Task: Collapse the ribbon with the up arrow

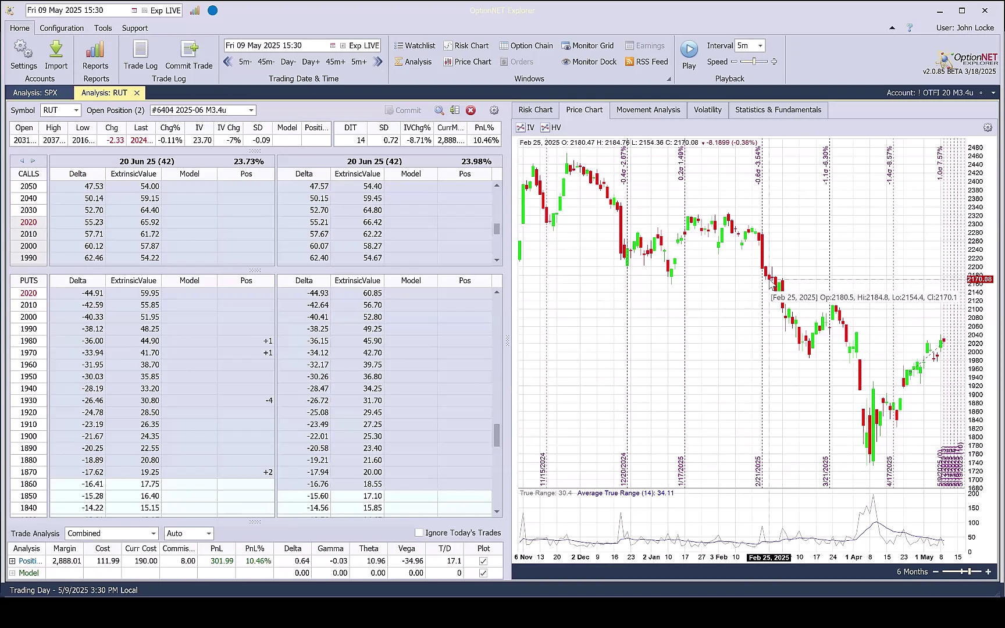Action: (x=892, y=28)
